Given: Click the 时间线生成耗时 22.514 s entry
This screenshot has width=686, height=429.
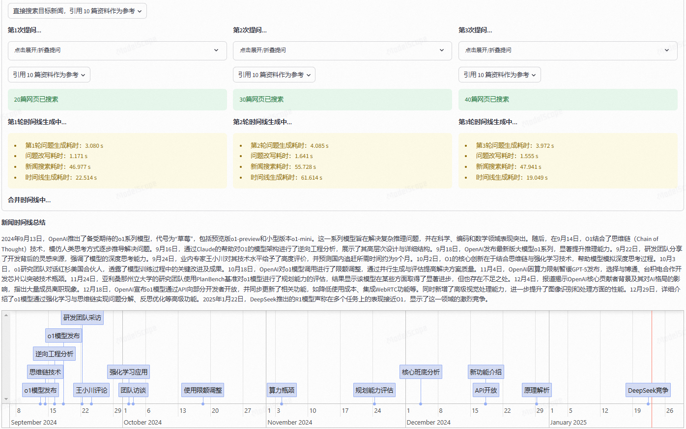Looking at the screenshot, I should [x=61, y=178].
